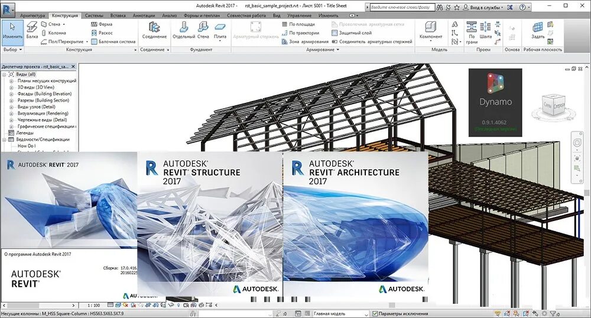Select the Колонна (Column) tool
591x318 pixels.
point(54,33)
